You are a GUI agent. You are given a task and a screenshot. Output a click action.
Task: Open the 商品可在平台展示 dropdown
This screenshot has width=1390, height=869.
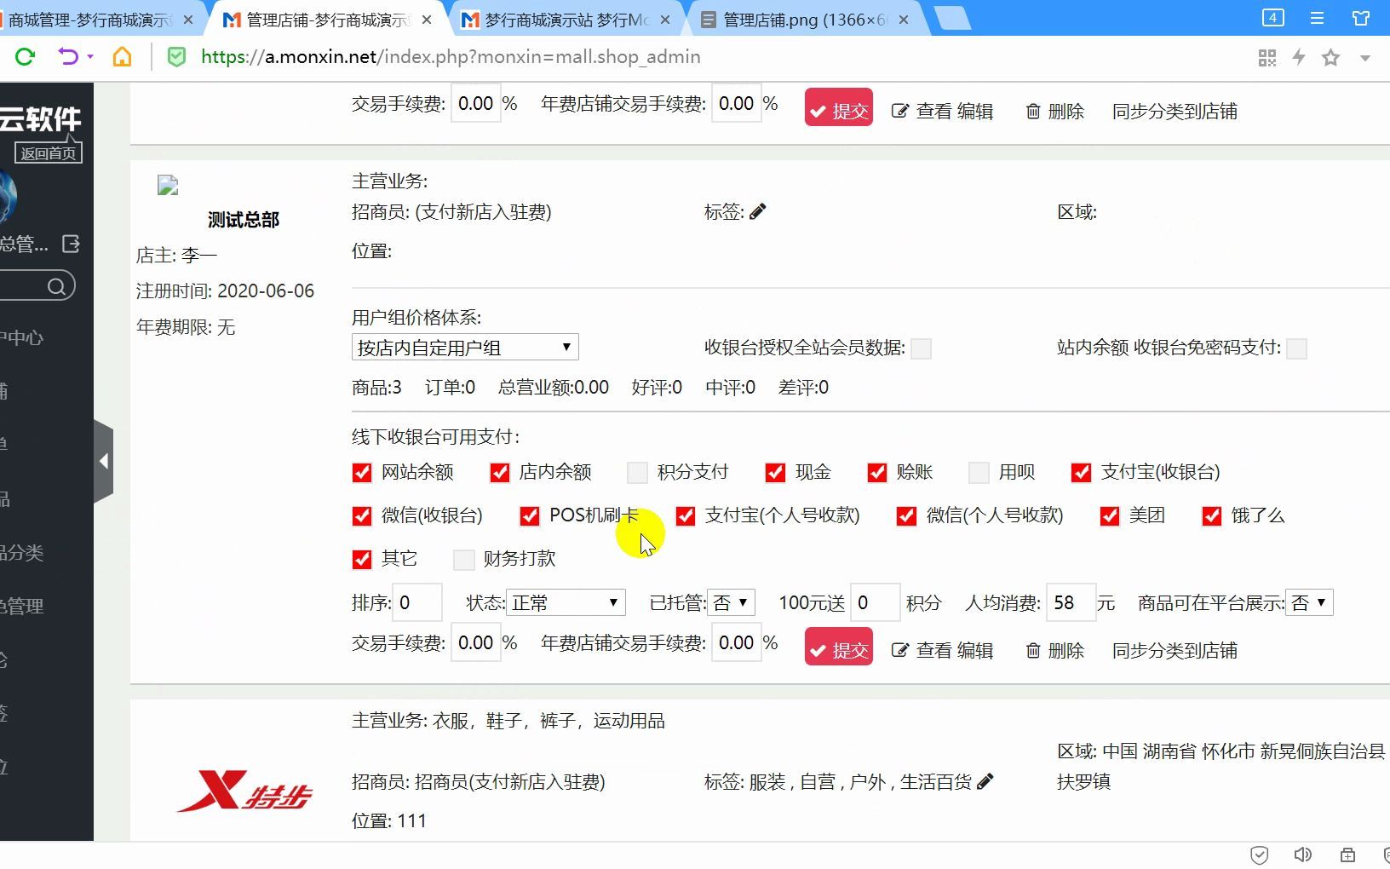coord(1310,602)
